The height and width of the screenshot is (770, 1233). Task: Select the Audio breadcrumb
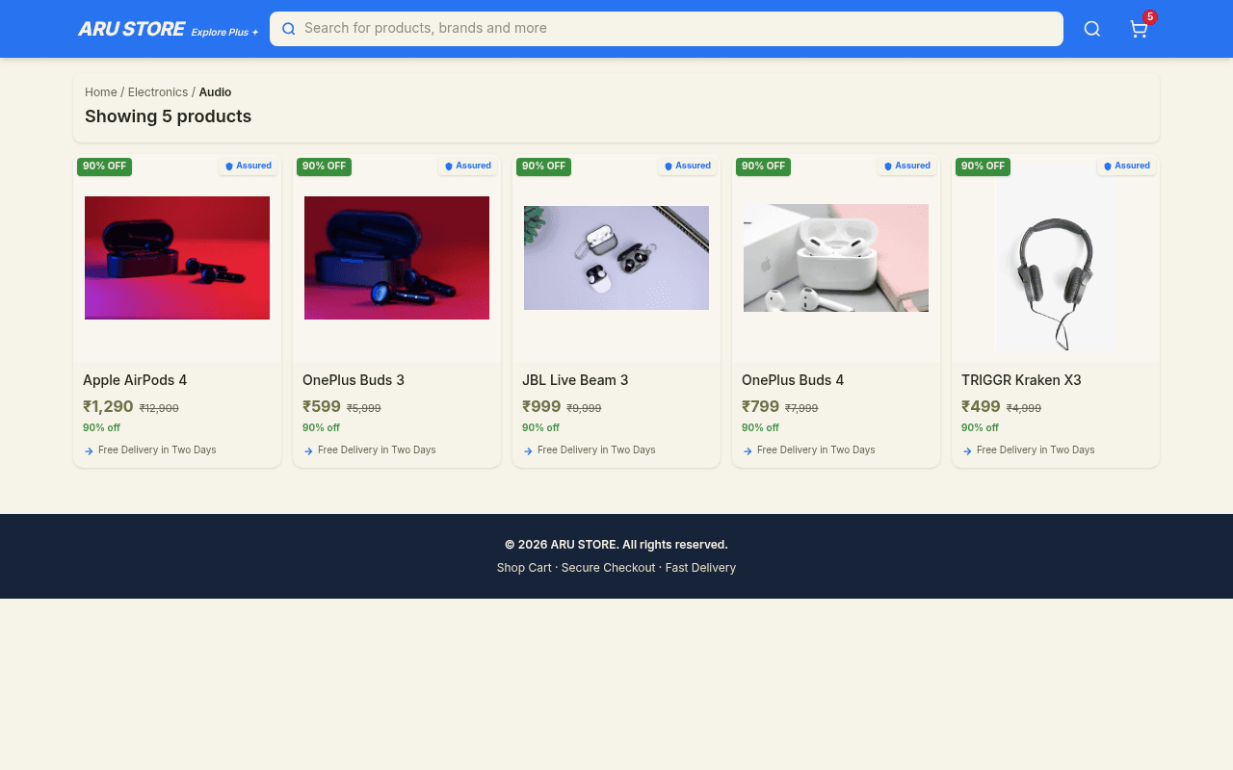215,92
